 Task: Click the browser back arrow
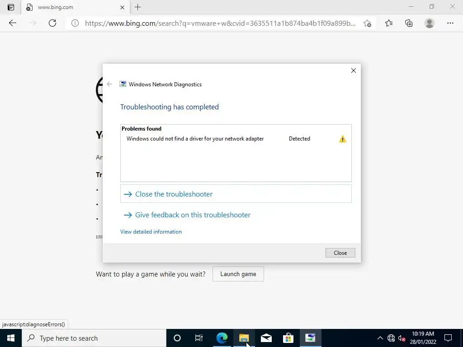tap(12, 23)
